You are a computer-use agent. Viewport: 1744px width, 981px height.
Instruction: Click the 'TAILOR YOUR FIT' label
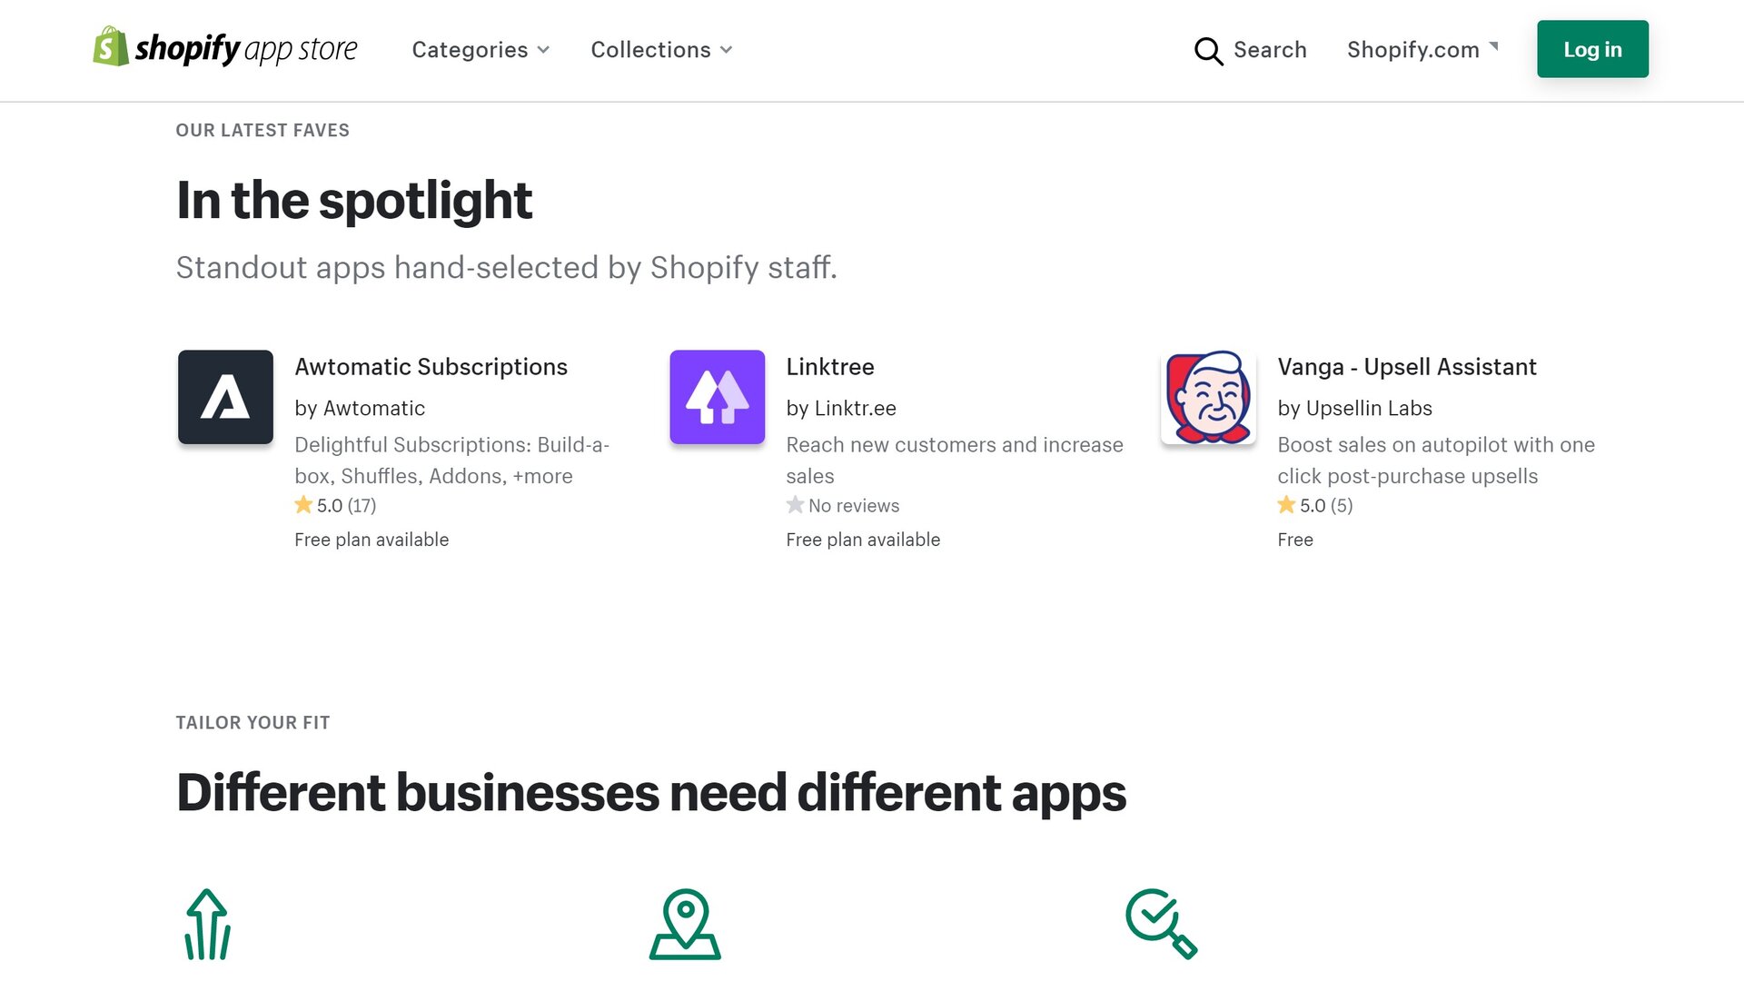click(253, 723)
